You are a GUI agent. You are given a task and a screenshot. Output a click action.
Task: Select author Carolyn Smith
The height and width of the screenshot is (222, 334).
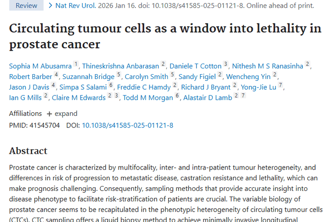click(146, 77)
